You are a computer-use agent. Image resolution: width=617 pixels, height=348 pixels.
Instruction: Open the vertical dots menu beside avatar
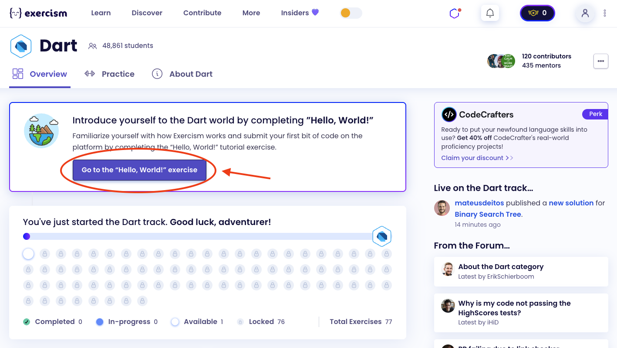(605, 13)
